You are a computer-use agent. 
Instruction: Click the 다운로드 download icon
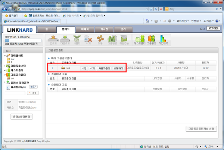(65, 40)
